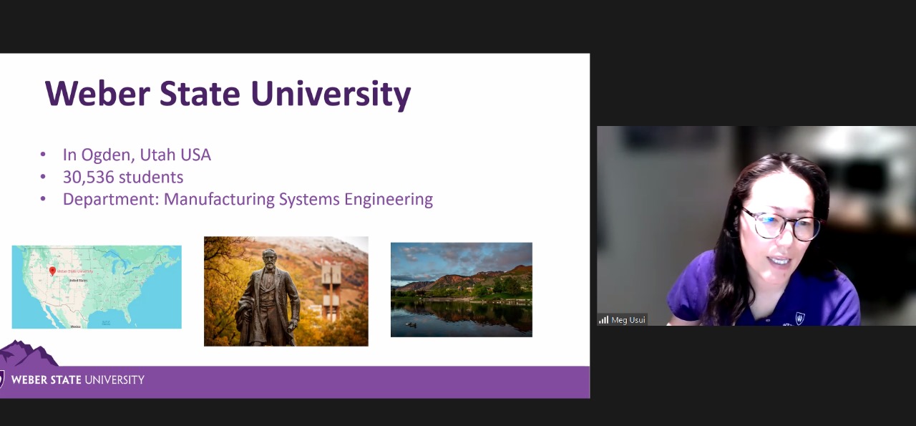The image size is (916, 426).
Task: Click the red location pin on the map
Action: [x=52, y=271]
